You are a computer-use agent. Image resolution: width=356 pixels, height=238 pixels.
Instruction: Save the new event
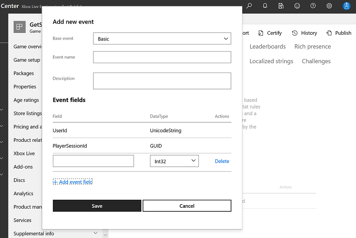pyautogui.click(x=97, y=206)
